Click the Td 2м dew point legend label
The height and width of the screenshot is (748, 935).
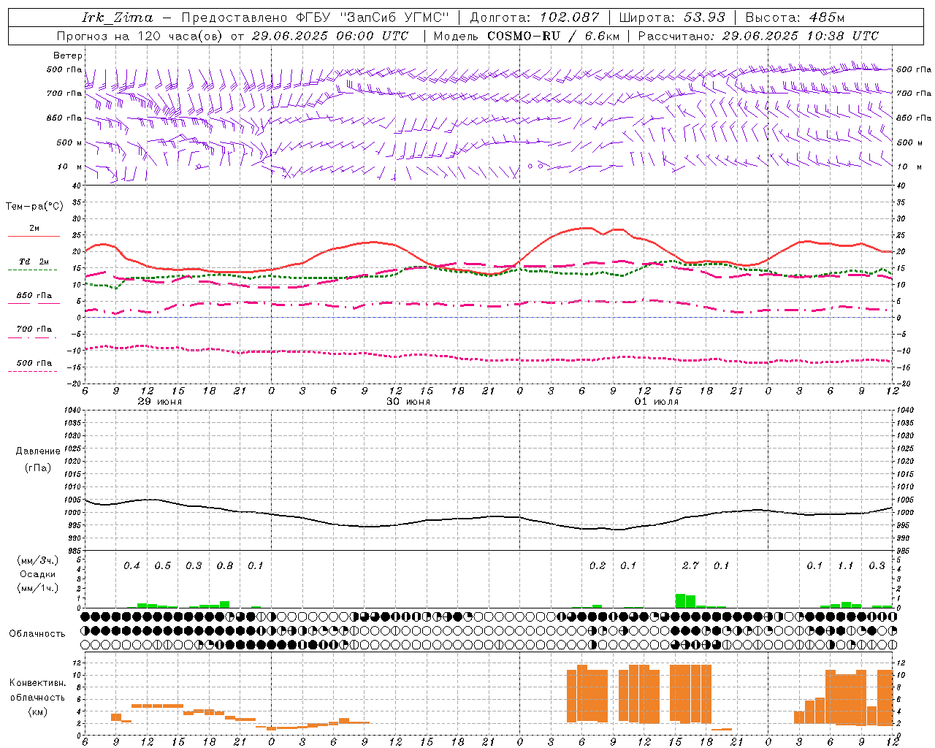click(34, 262)
